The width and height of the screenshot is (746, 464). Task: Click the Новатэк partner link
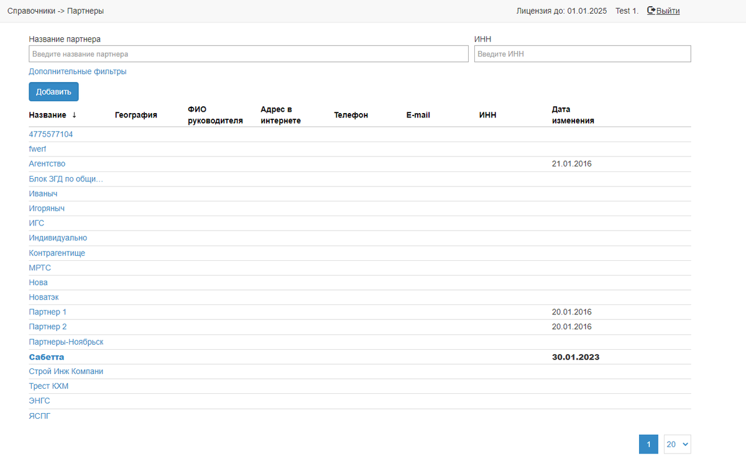tap(44, 298)
